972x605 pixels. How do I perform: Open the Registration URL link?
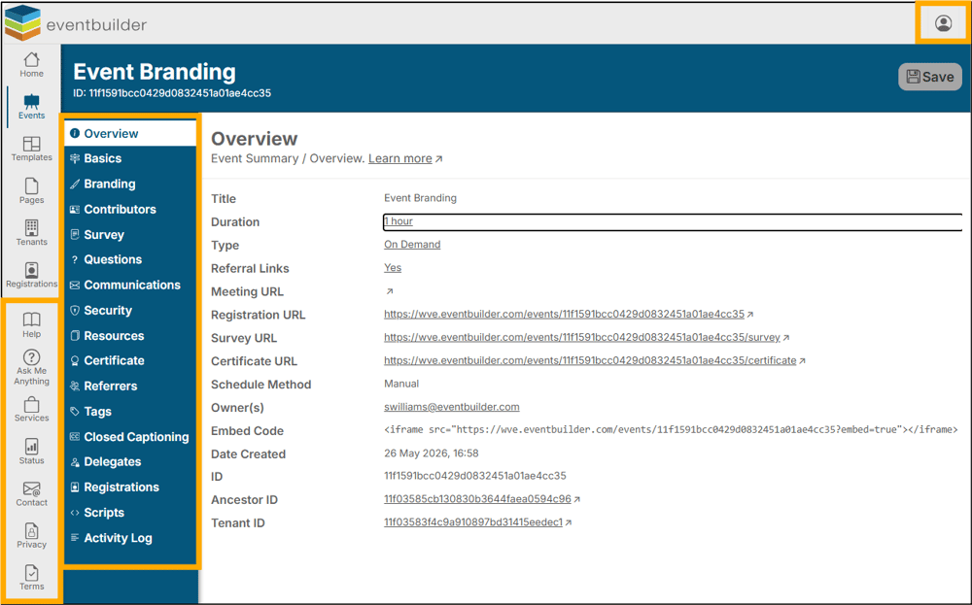(564, 314)
